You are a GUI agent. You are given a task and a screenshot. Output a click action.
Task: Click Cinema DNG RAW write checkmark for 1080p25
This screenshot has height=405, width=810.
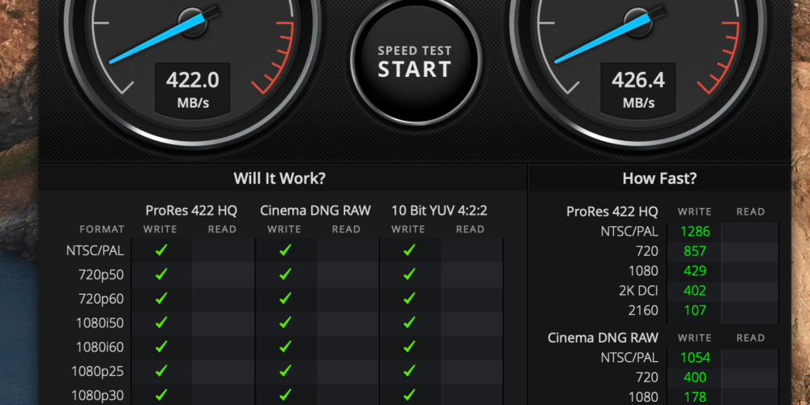(x=285, y=371)
